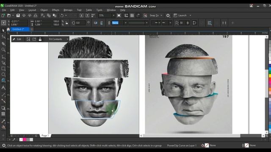271x152 pixels.
Task: Select the Transparency tool
Action: click(3, 114)
